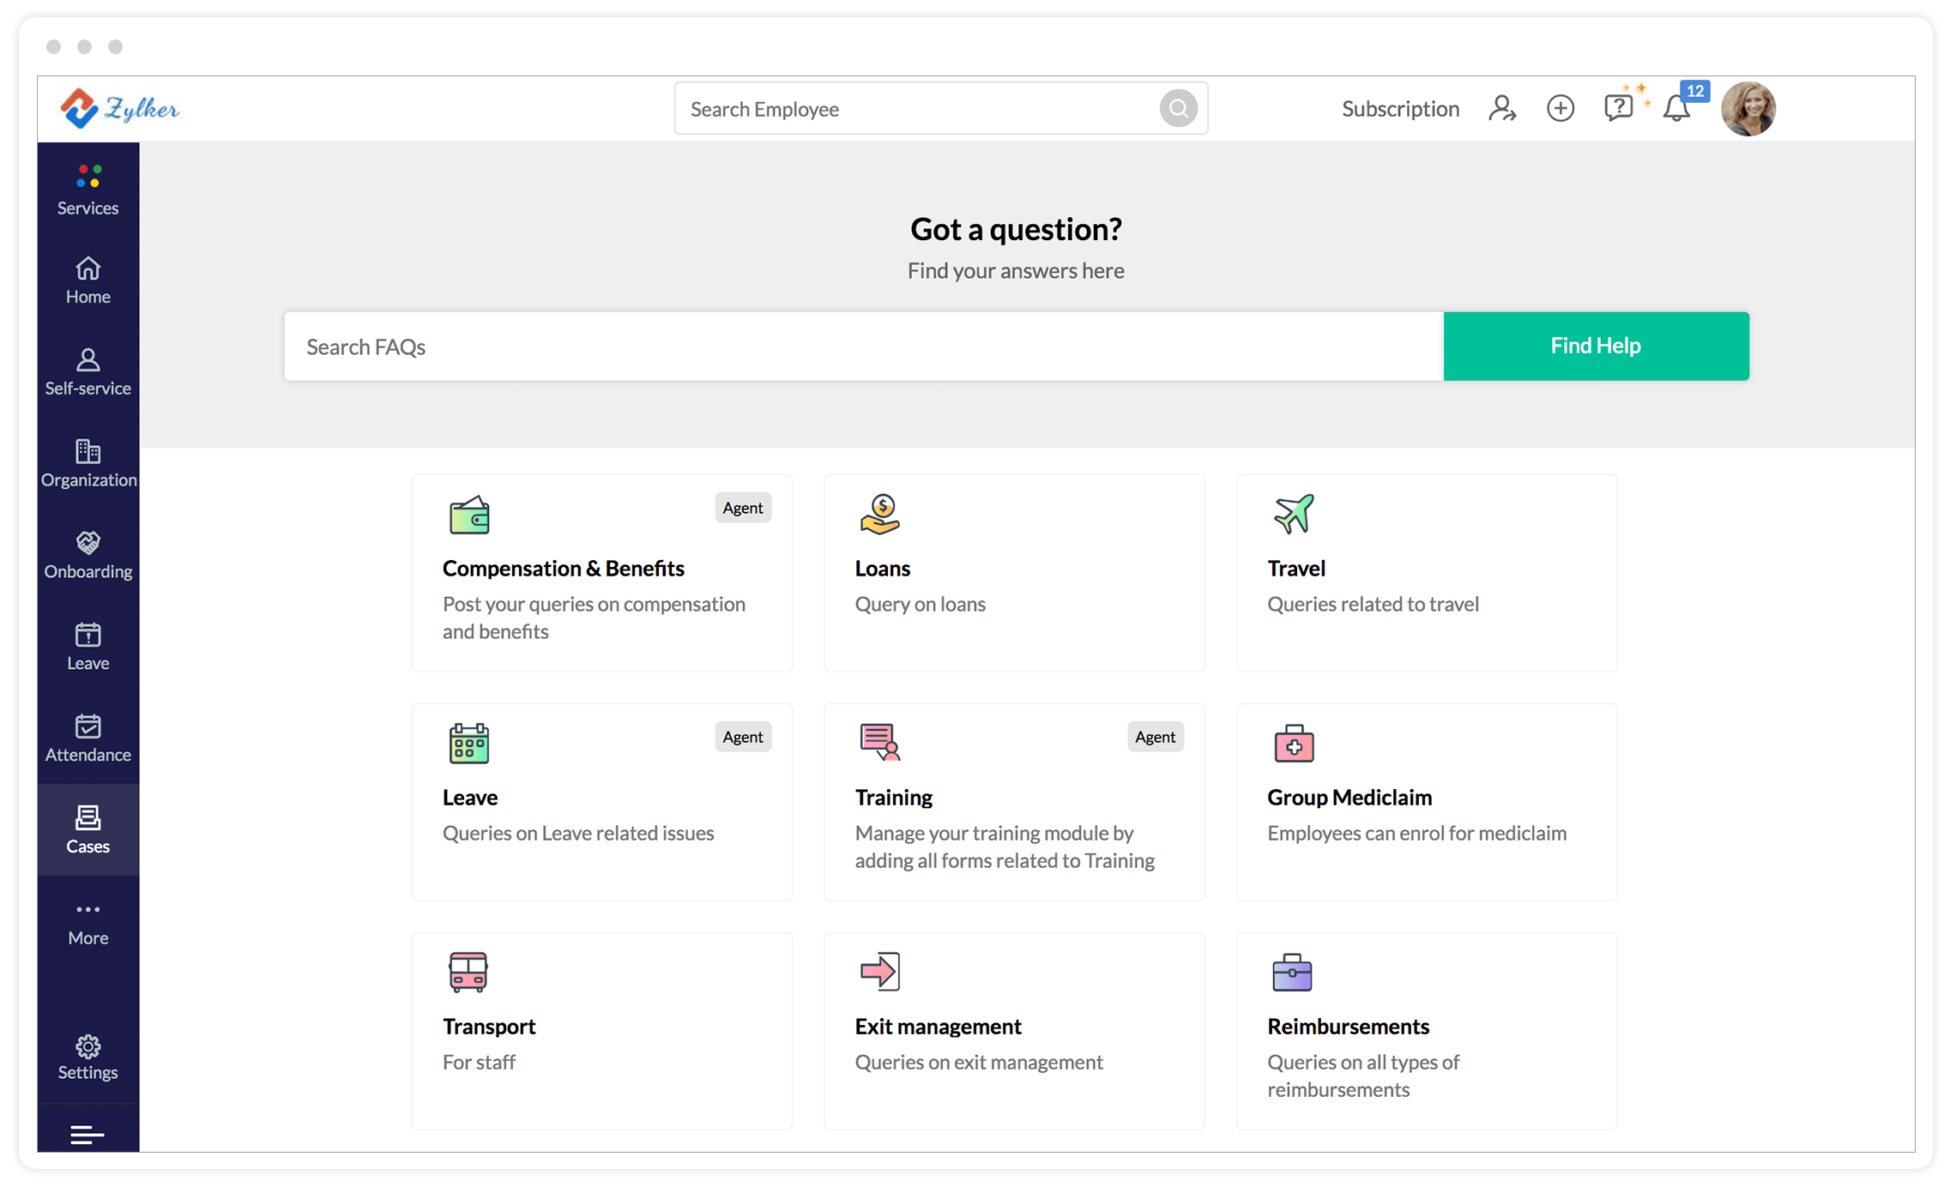The image size is (1956, 1187).
Task: Open the Organization module
Action: pos(88,464)
